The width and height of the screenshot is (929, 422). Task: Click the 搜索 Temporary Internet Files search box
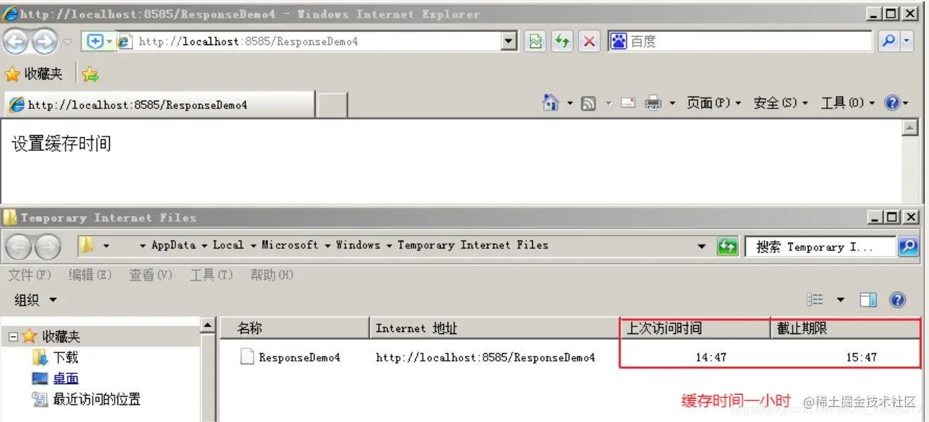click(821, 247)
